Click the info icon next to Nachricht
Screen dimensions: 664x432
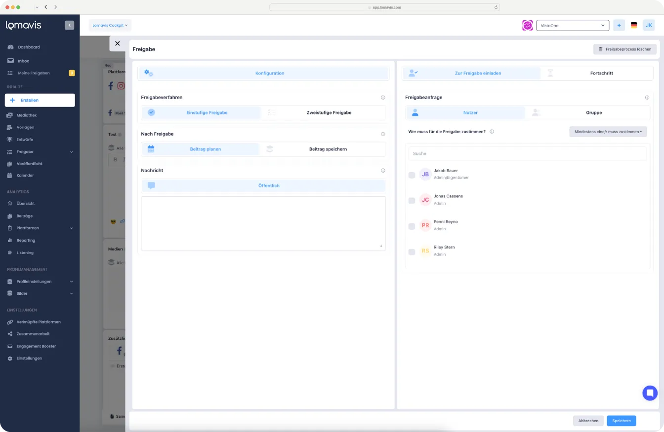click(383, 171)
